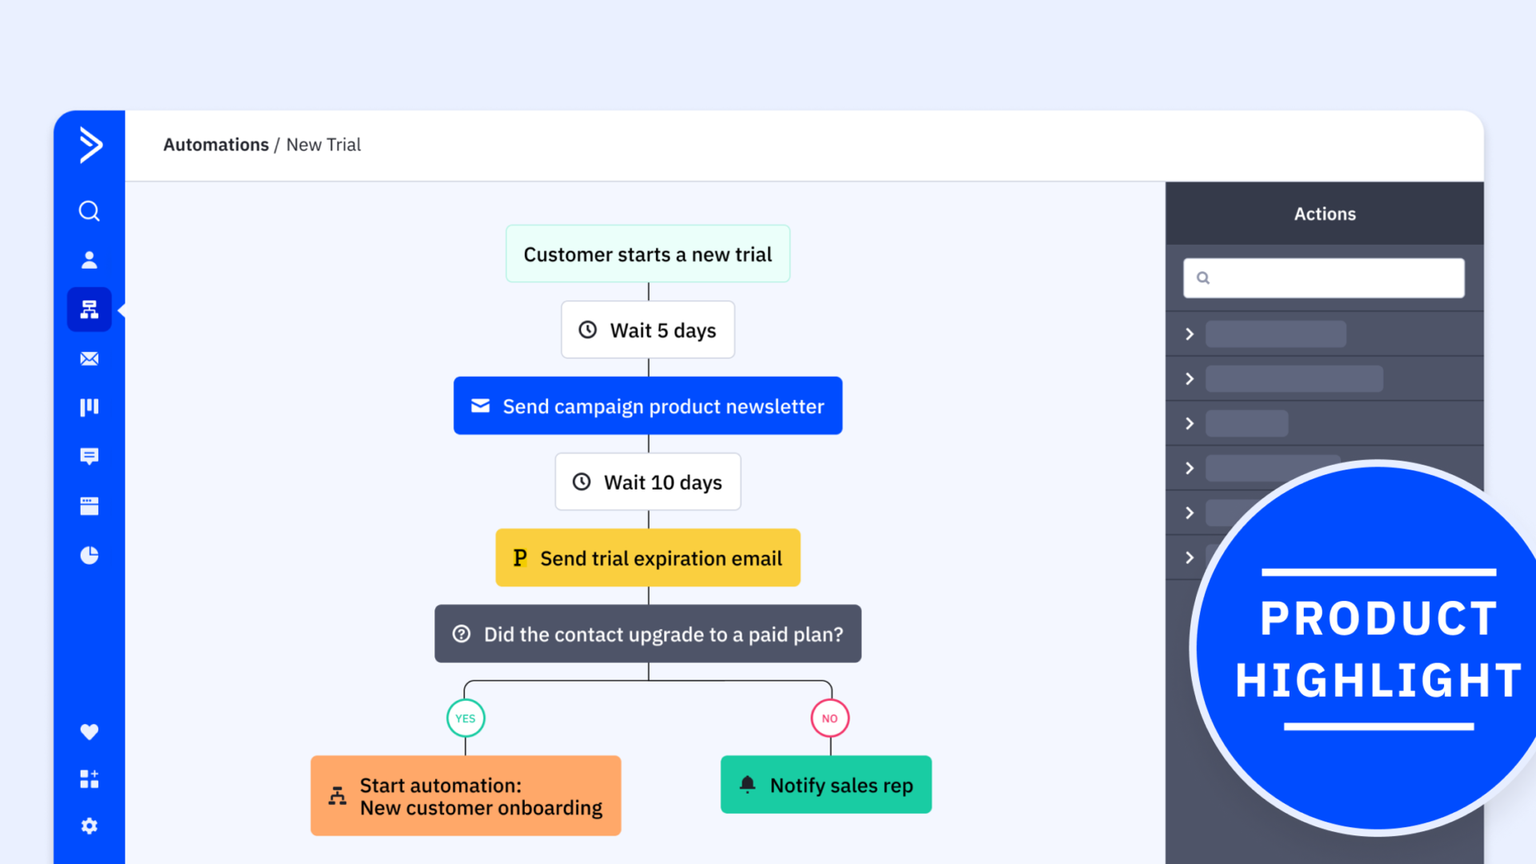
Task: Expand the third Actions category chevron
Action: pos(1190,424)
